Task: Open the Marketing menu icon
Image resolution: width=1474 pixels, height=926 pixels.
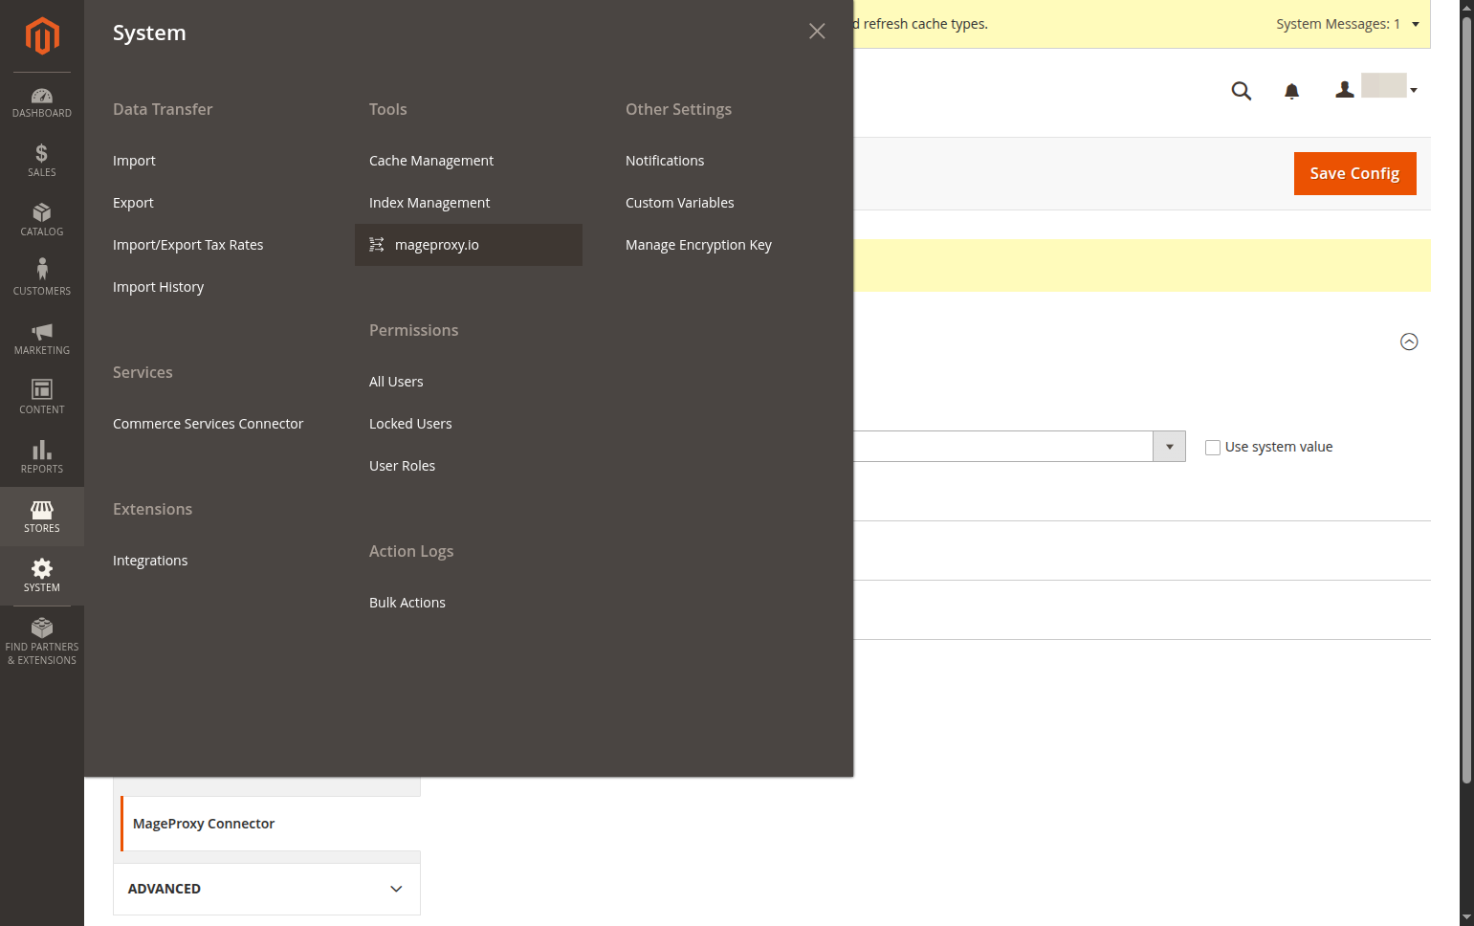Action: tap(42, 331)
